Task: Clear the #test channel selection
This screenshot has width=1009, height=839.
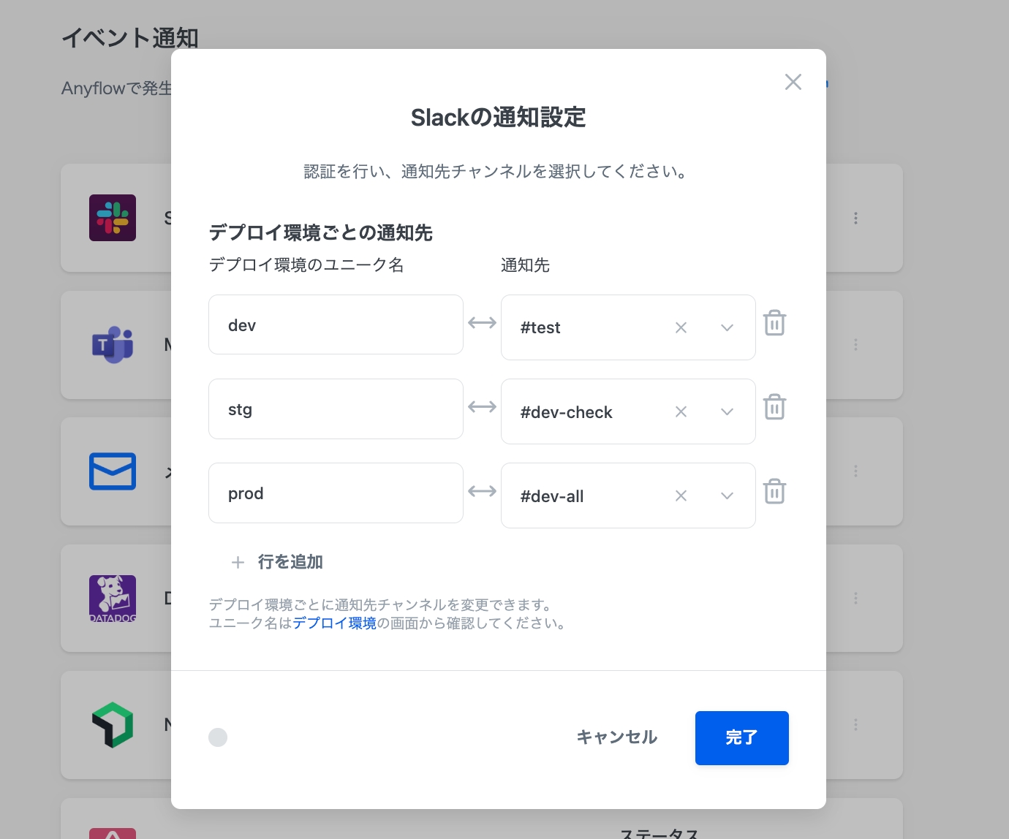Action: click(x=681, y=327)
